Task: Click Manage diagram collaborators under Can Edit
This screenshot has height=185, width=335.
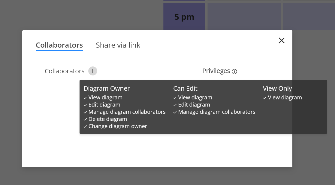Action: (216, 112)
